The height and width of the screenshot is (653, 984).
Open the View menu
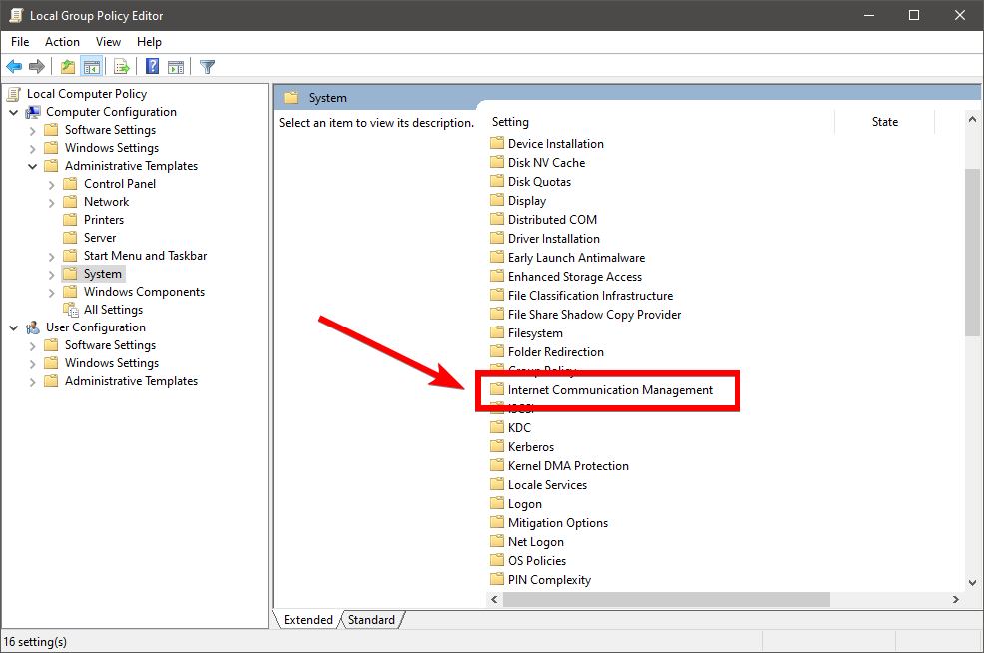point(108,42)
